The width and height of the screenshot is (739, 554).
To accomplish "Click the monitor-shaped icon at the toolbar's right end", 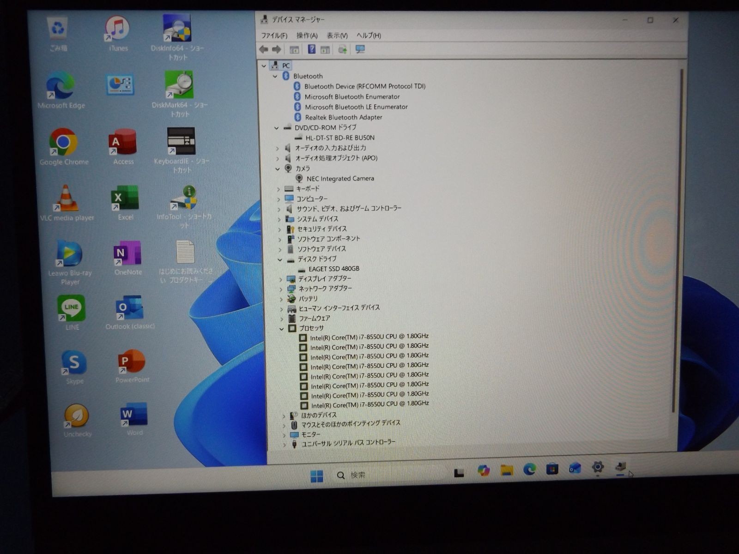I will click(360, 49).
